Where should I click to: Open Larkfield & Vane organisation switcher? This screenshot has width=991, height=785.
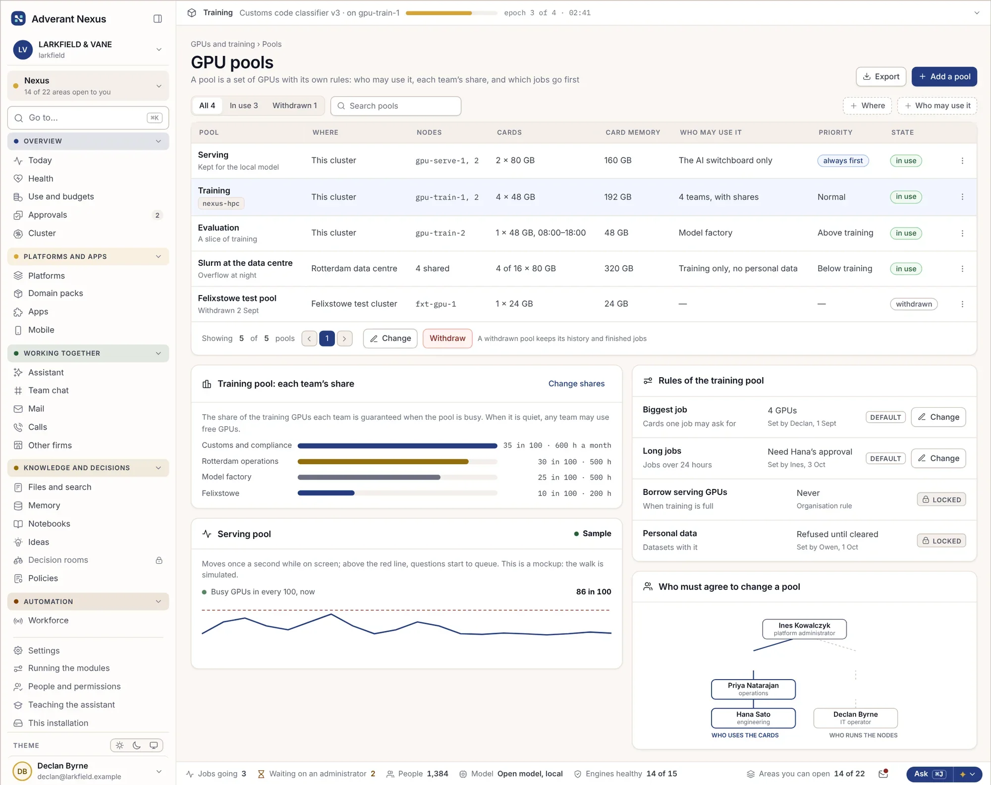(88, 49)
